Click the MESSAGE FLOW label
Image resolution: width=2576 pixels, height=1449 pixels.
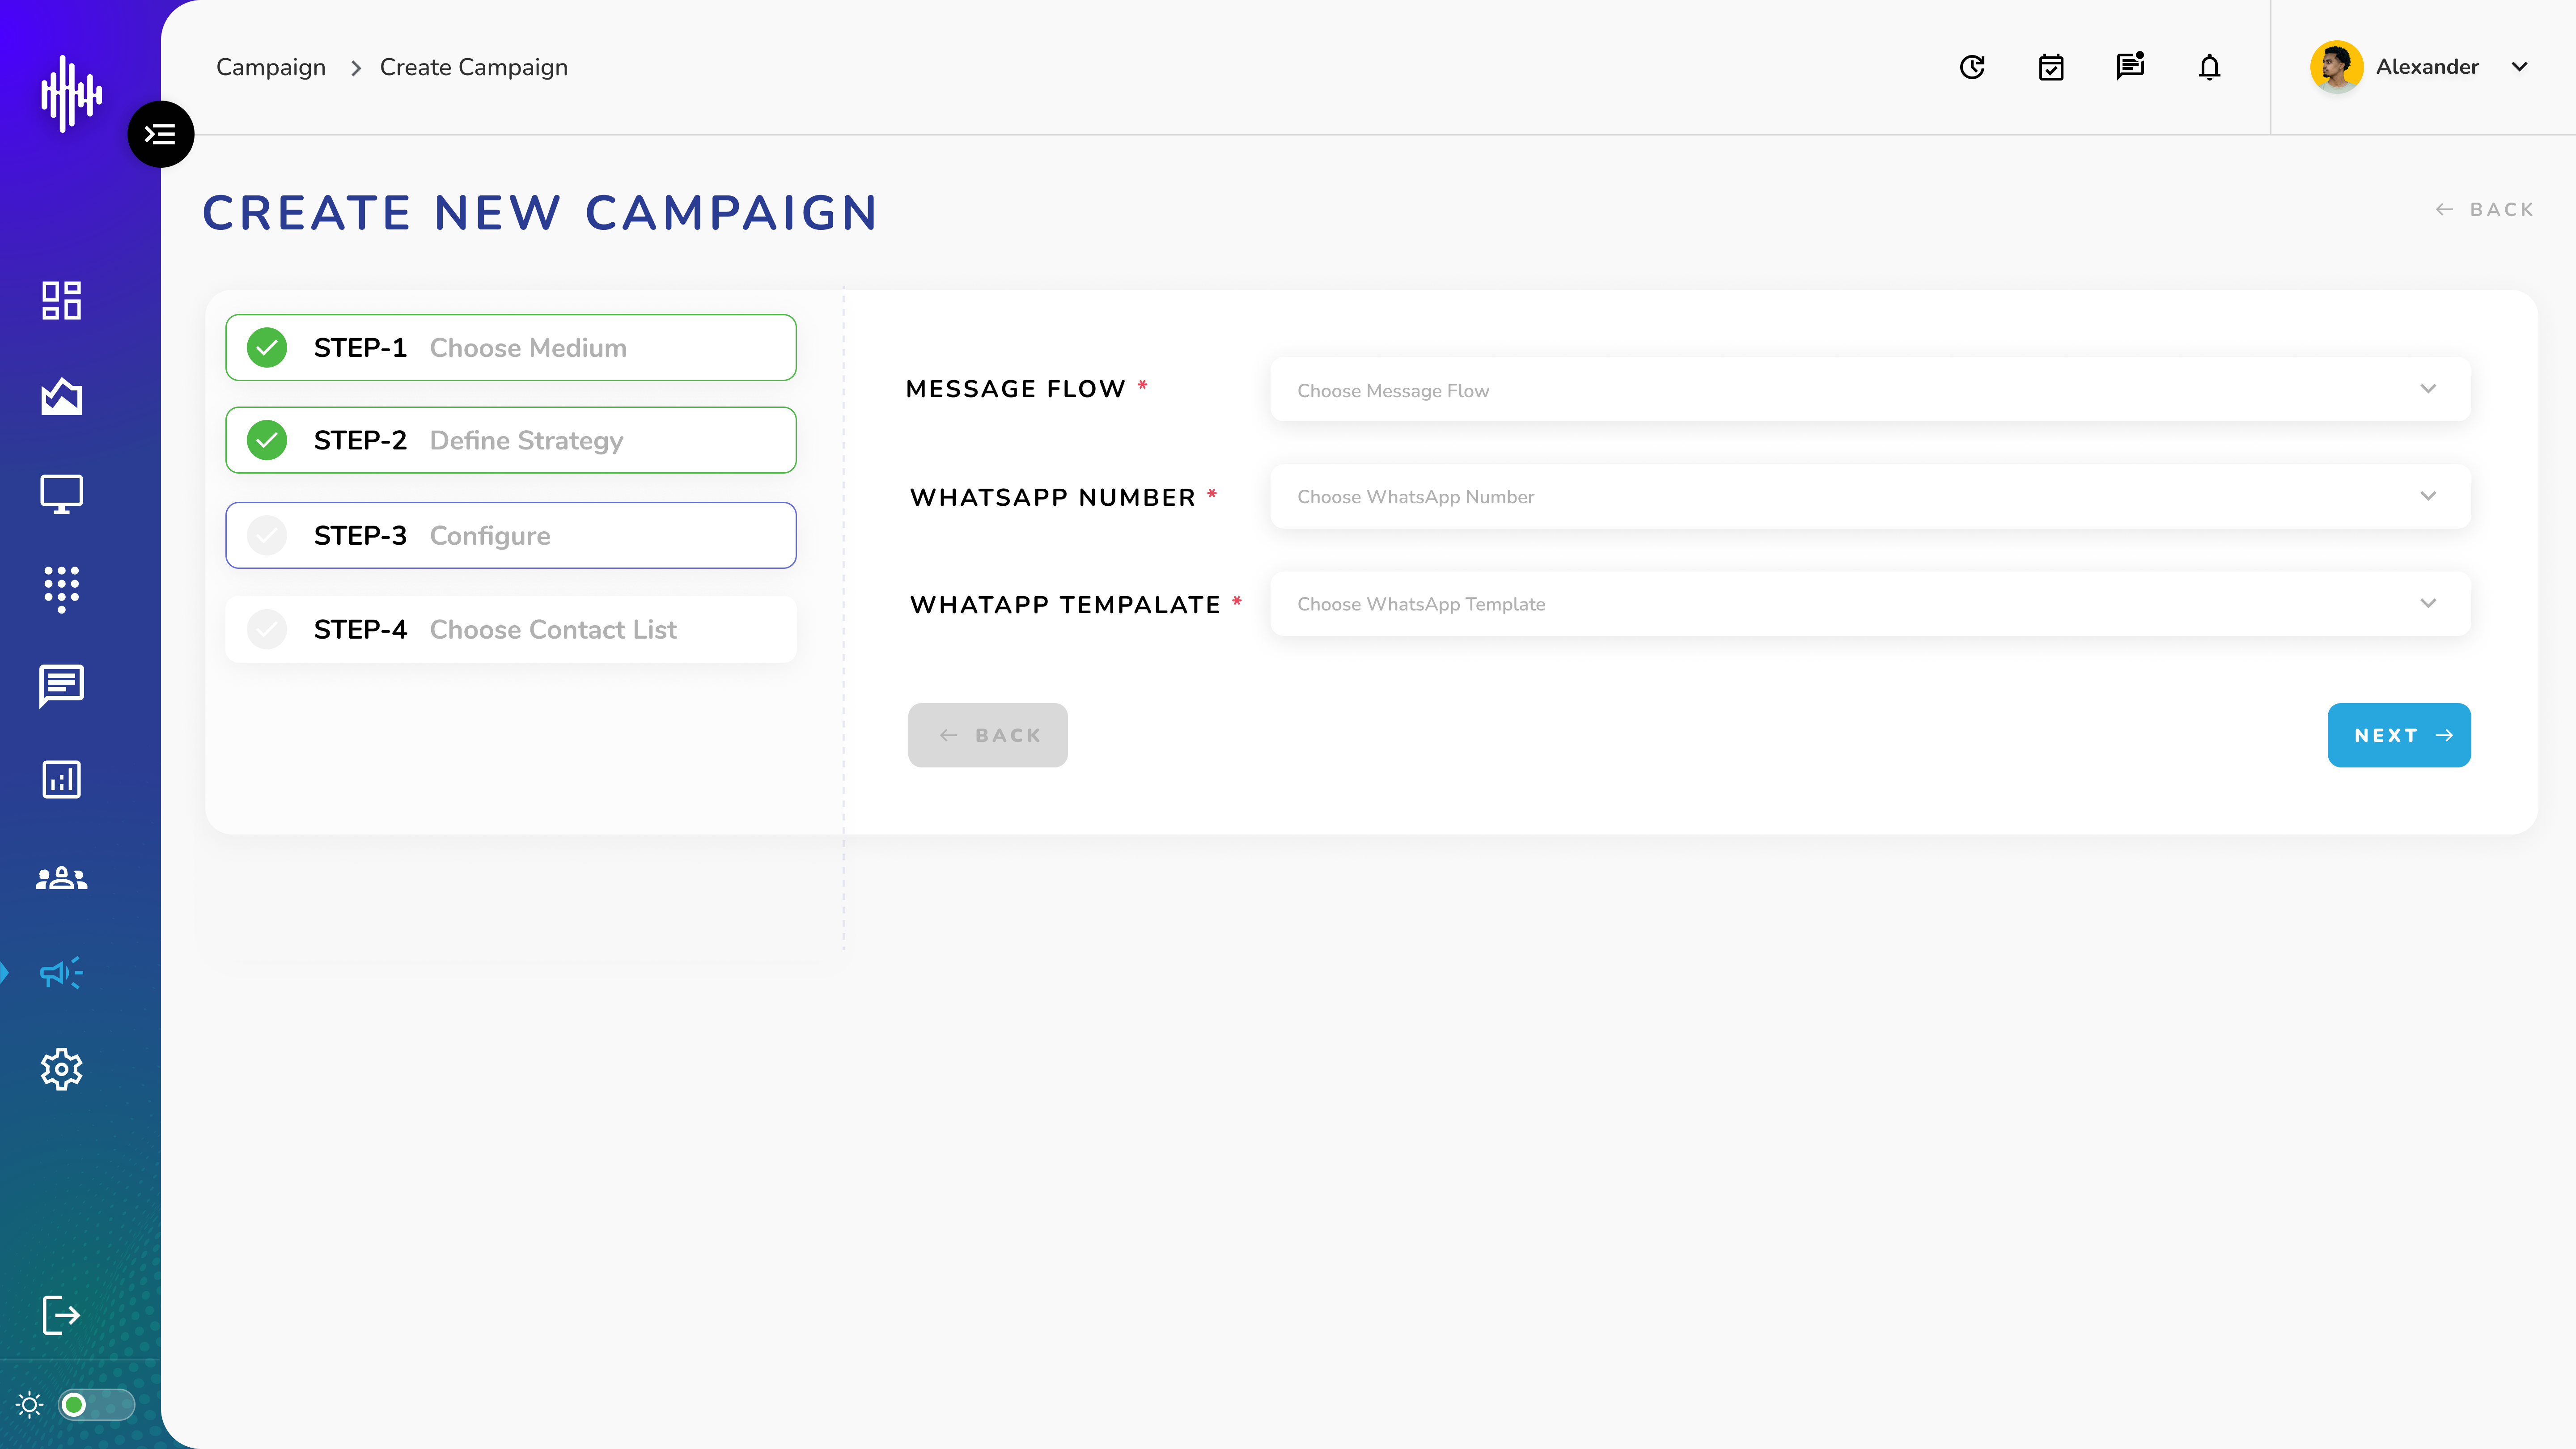[1016, 389]
